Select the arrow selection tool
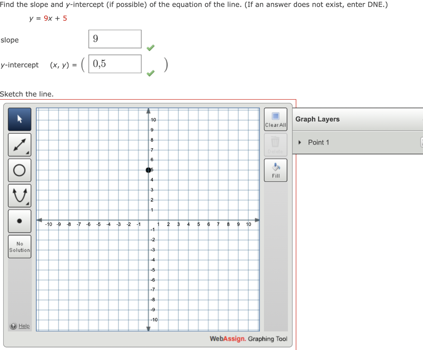423x350 pixels. 19,119
